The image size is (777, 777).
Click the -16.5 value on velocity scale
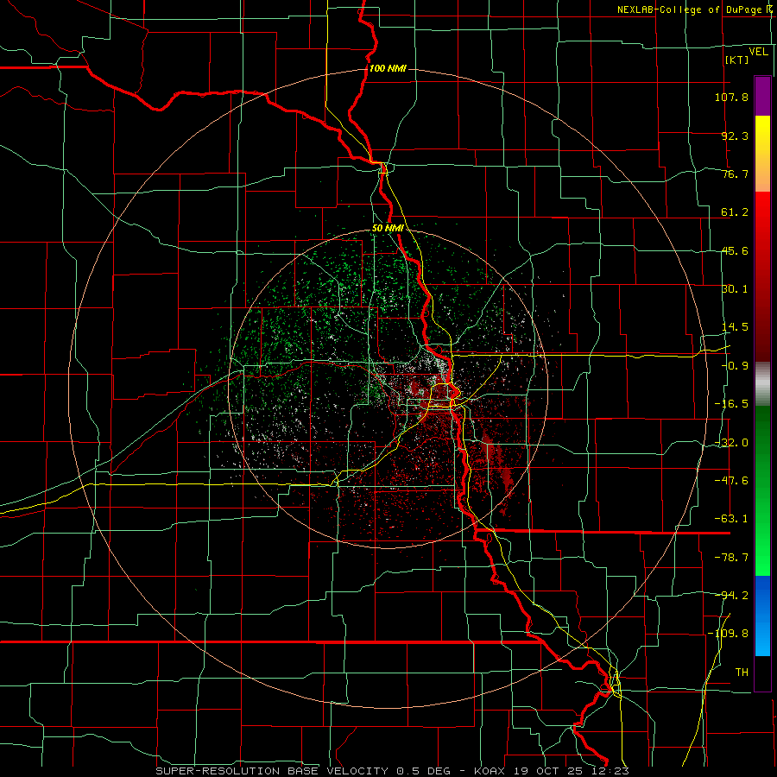coord(731,404)
